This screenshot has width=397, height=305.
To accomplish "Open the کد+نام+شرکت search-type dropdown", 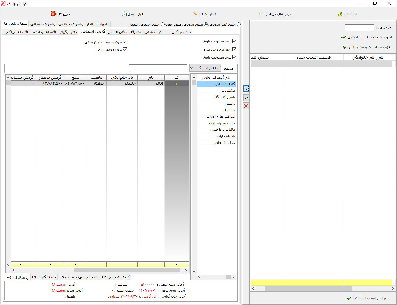I will 205,68.
